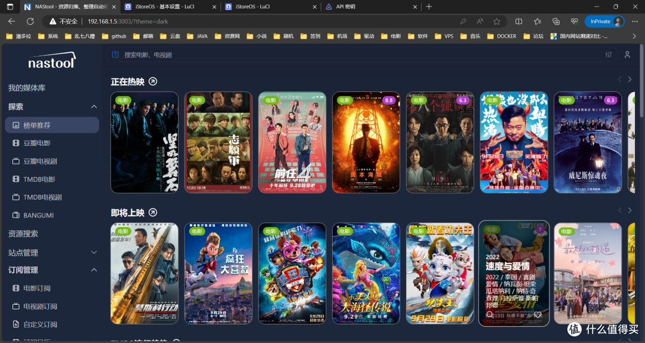Open the 功夫王 movie poster

click(x=440, y=274)
